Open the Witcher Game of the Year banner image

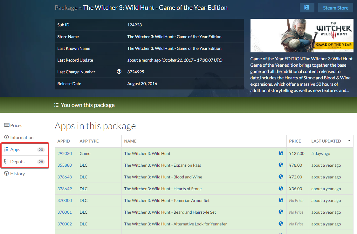click(302, 36)
